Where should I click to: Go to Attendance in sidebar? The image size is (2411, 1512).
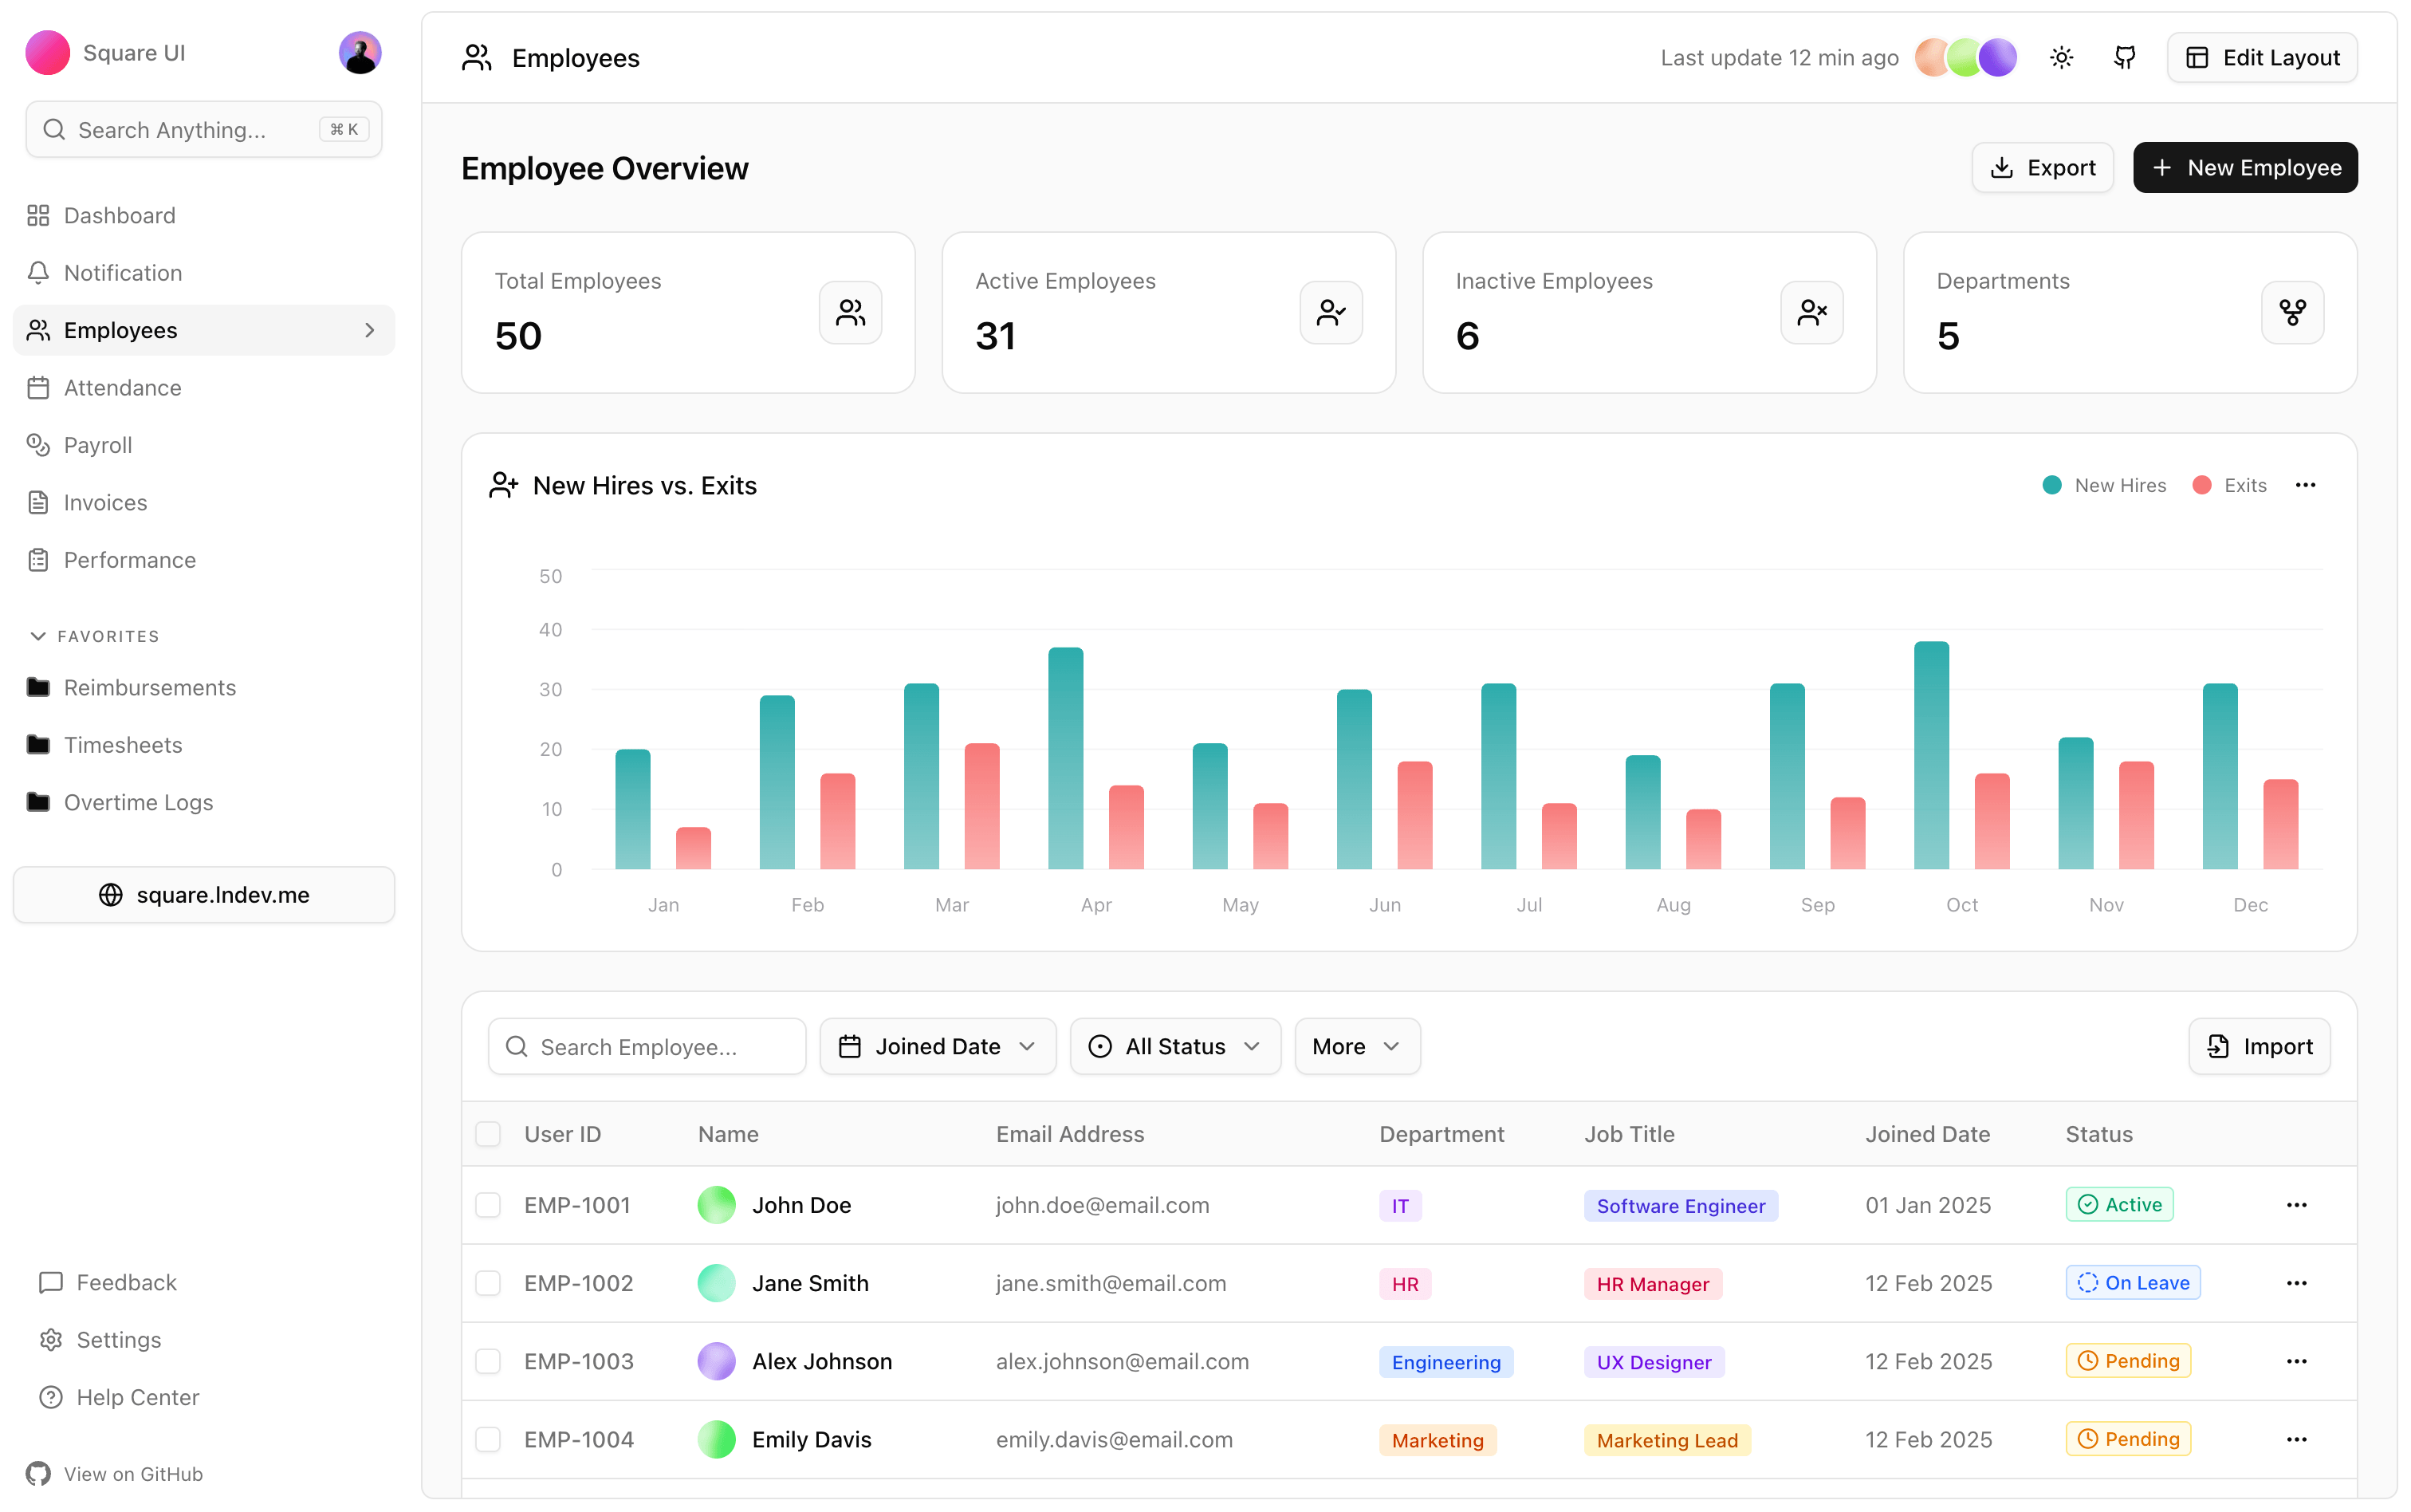click(x=122, y=388)
